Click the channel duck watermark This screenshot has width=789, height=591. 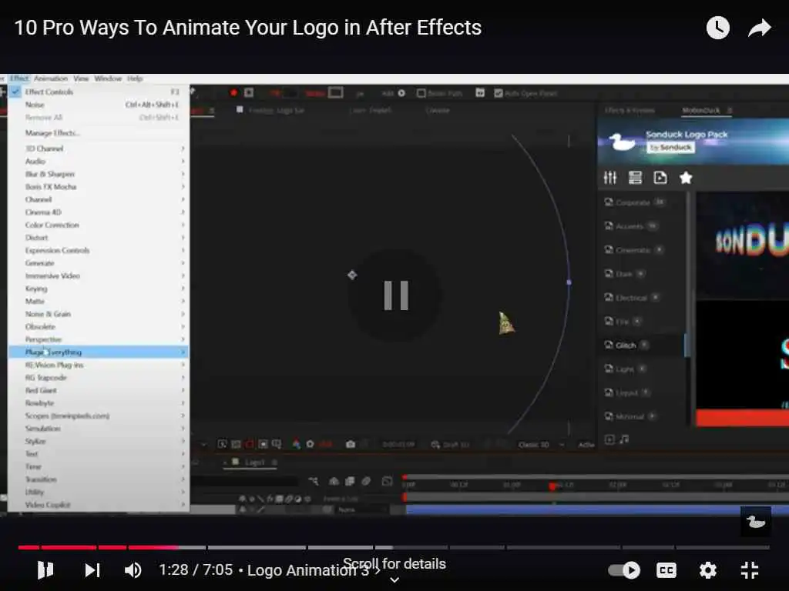755,523
